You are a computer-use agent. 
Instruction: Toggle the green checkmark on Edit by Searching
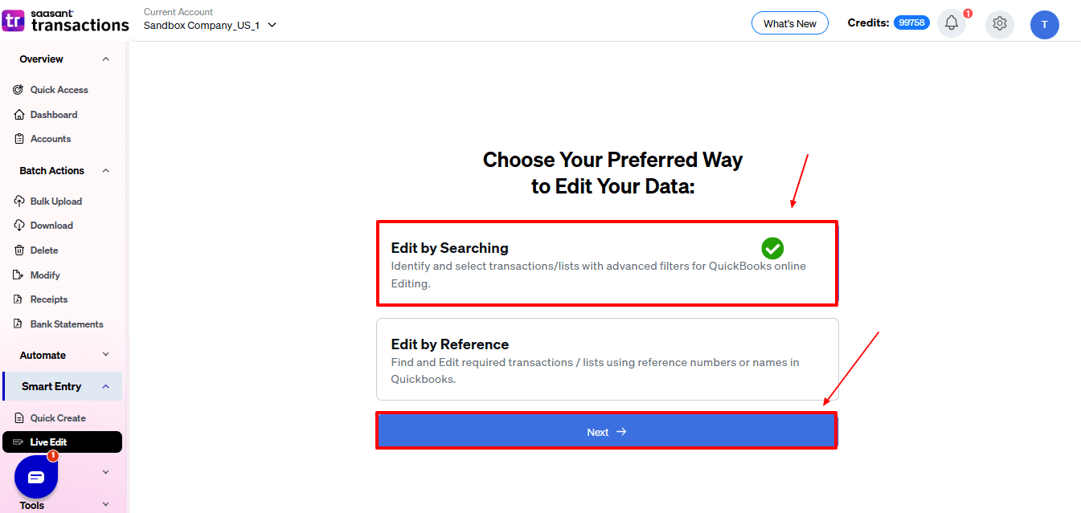(772, 248)
